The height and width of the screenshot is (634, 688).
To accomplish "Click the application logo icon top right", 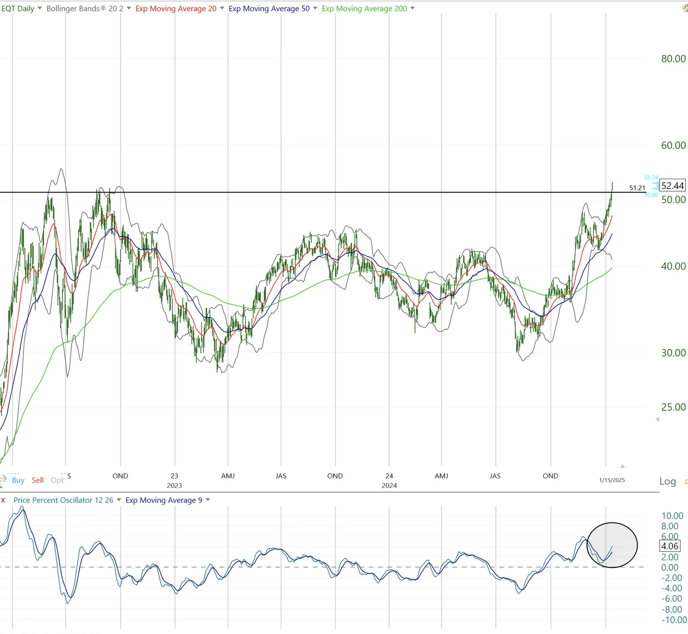I will click(686, 8).
